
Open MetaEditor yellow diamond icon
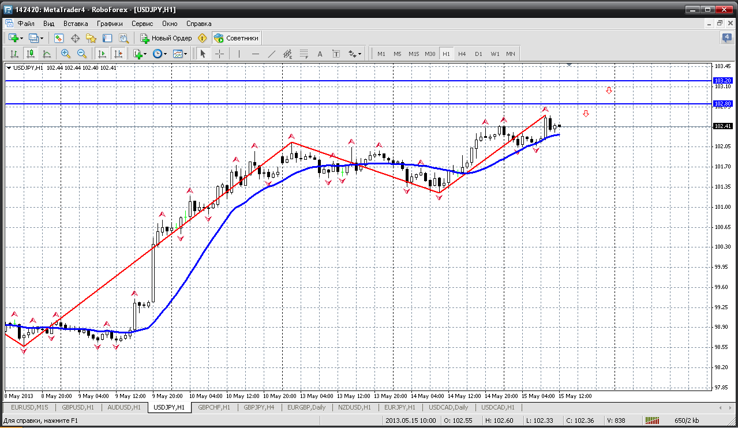pyautogui.click(x=202, y=38)
